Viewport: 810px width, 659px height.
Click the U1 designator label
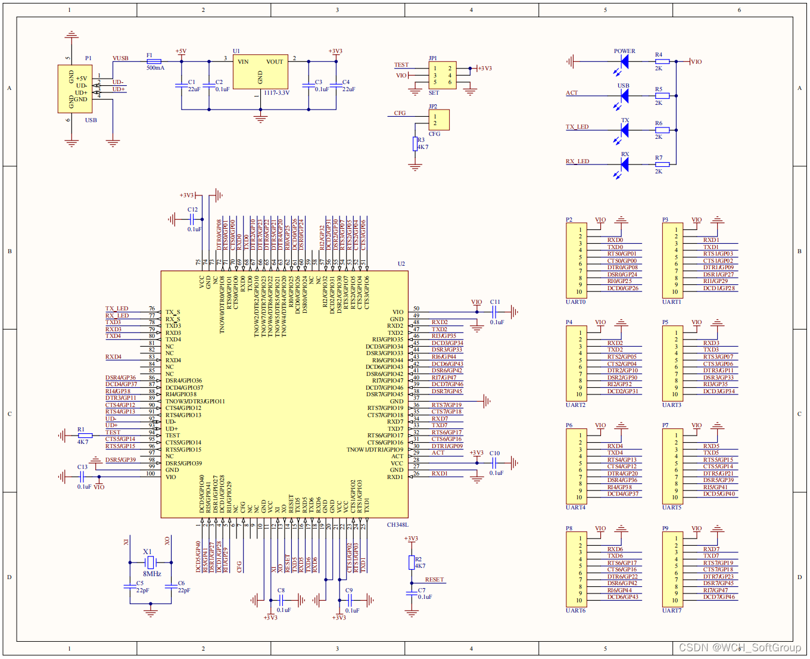(x=236, y=51)
